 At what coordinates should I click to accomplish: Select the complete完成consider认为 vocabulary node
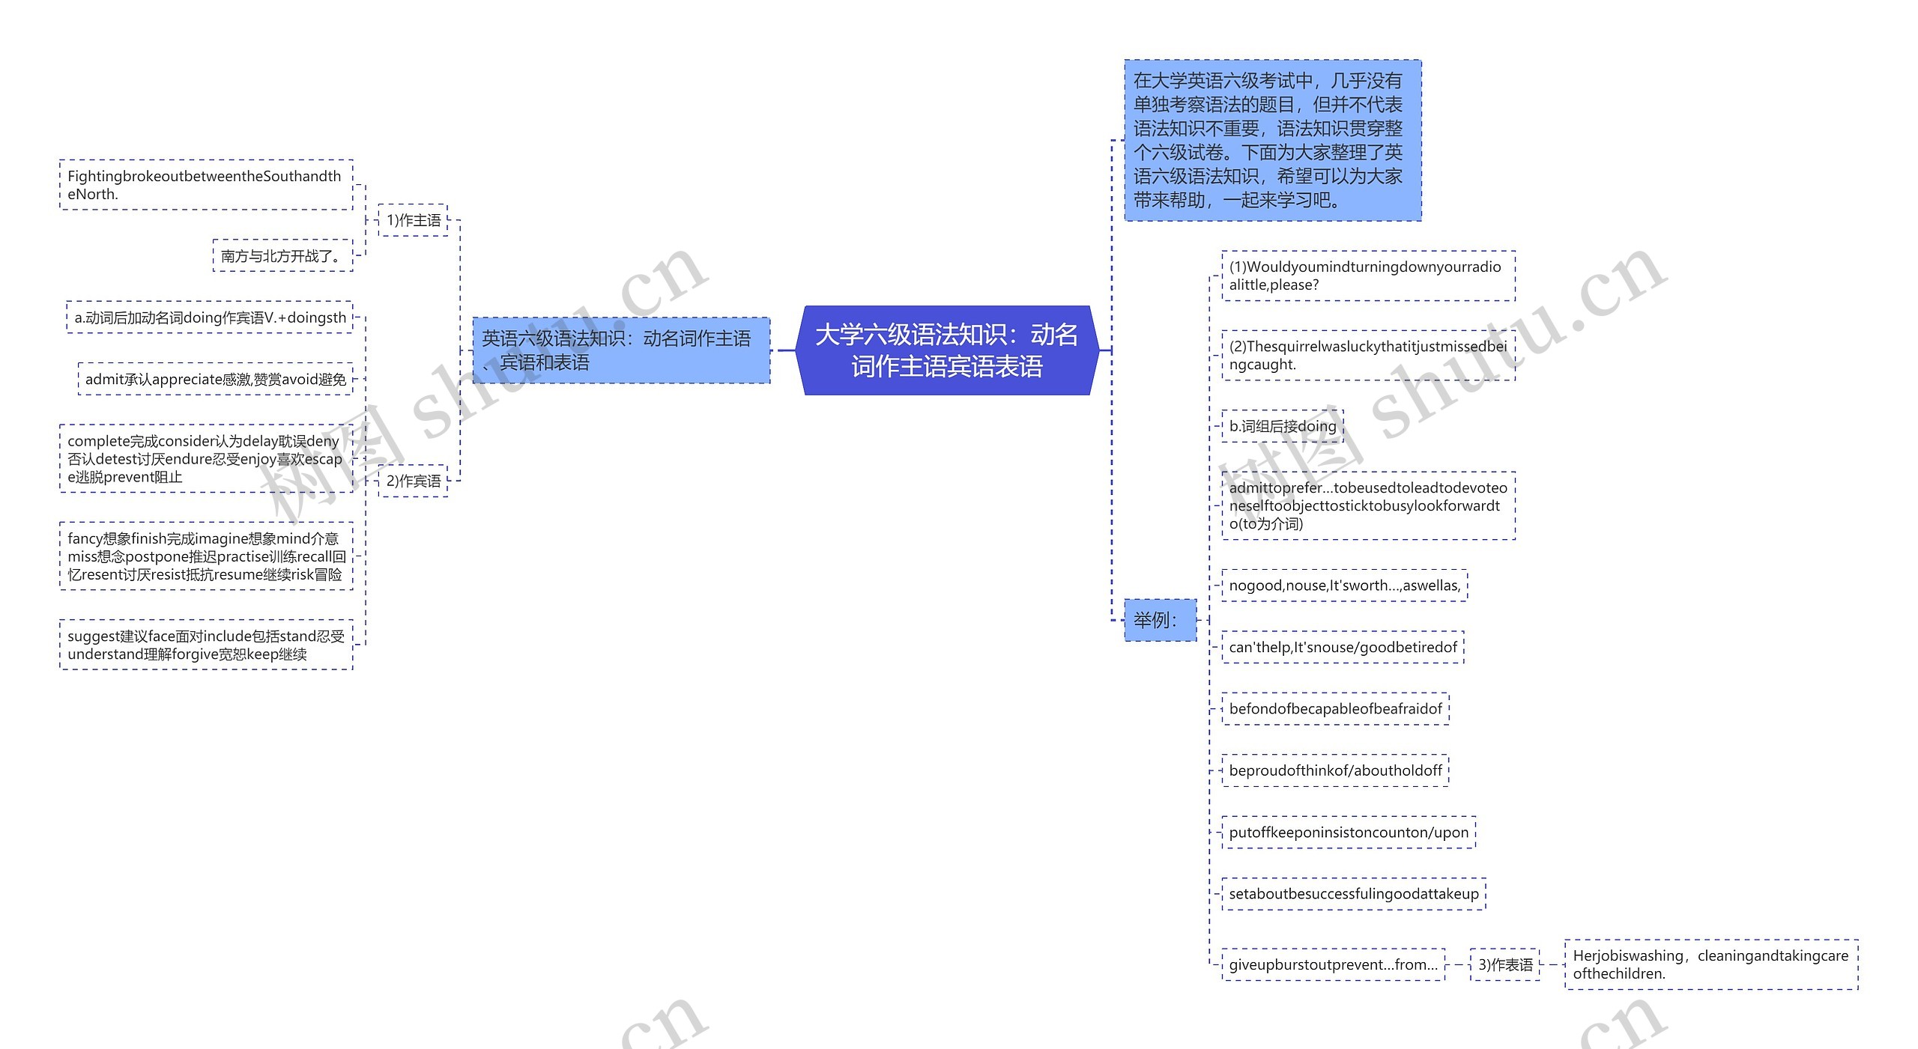point(205,458)
